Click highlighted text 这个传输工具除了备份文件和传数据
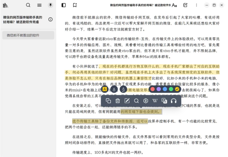The image size is (228, 157). 110,121
